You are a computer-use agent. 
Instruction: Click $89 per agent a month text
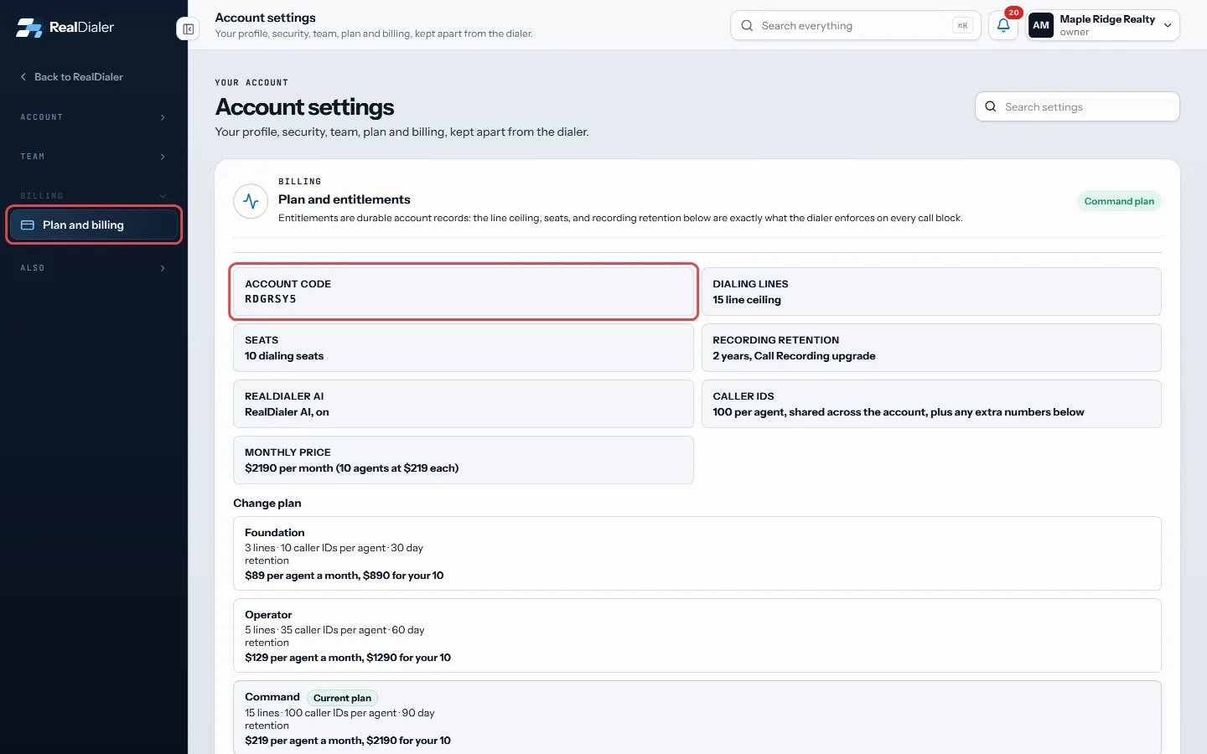point(344,576)
